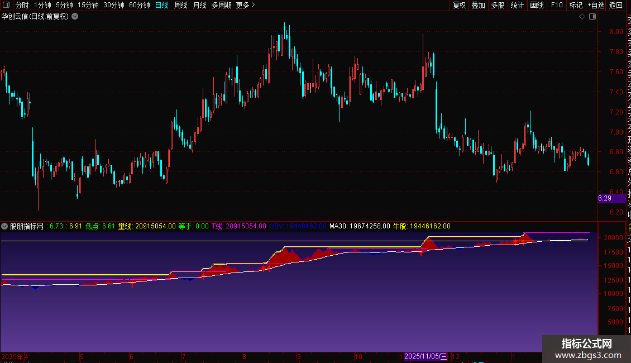Click the 标记 mark button
Screen dimensions: 631x363
(576, 5)
